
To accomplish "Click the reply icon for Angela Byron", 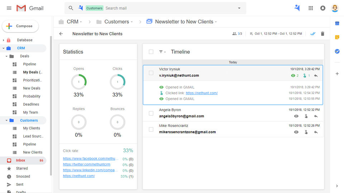I will [316, 116].
